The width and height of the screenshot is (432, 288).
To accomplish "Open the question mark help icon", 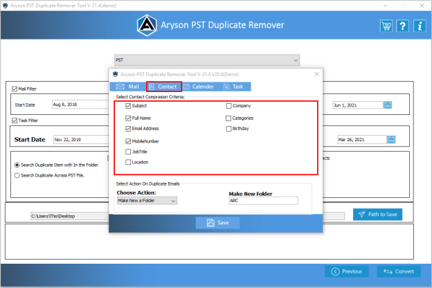I will (x=402, y=26).
